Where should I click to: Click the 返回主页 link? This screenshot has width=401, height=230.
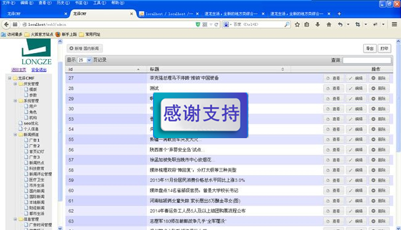(19, 70)
